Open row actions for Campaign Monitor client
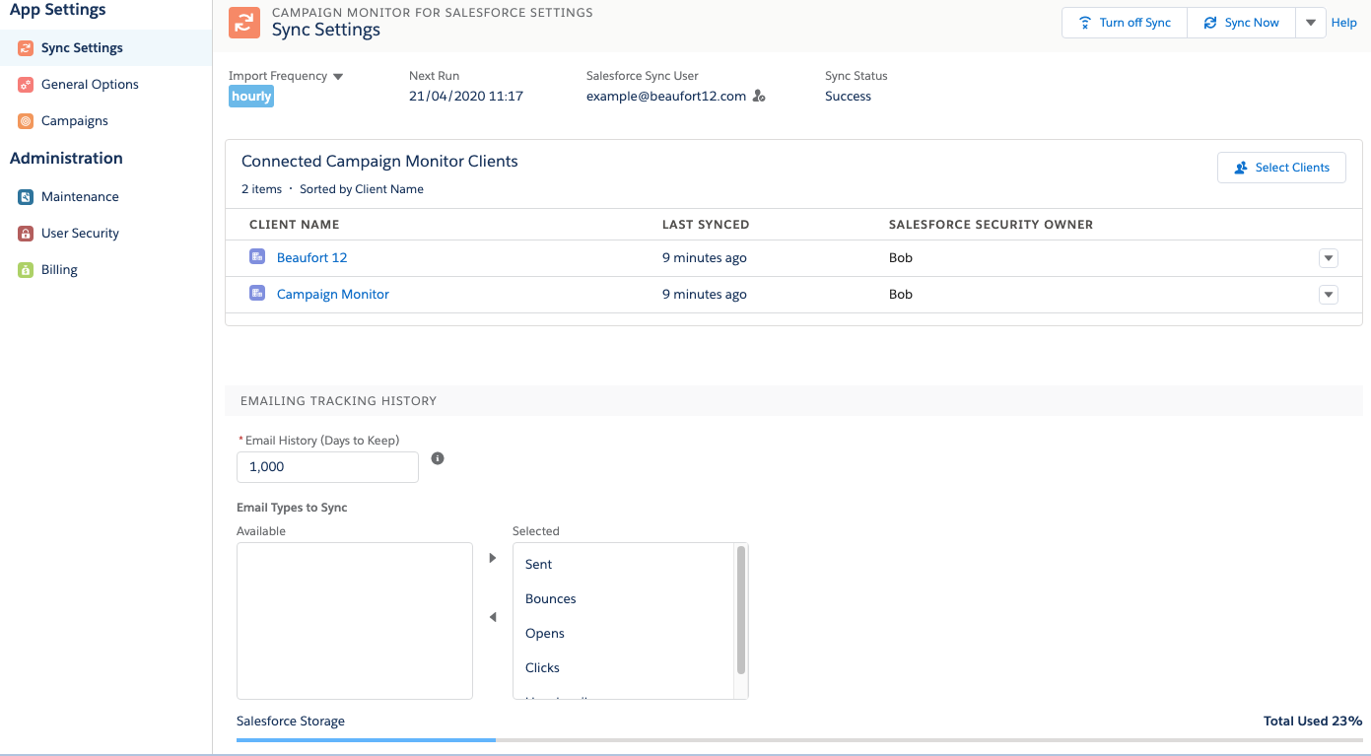1371x756 pixels. point(1329,295)
